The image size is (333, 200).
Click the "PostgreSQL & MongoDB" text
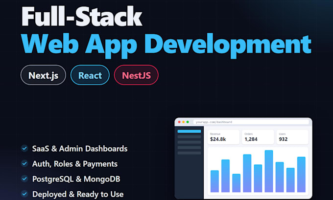click(x=76, y=179)
